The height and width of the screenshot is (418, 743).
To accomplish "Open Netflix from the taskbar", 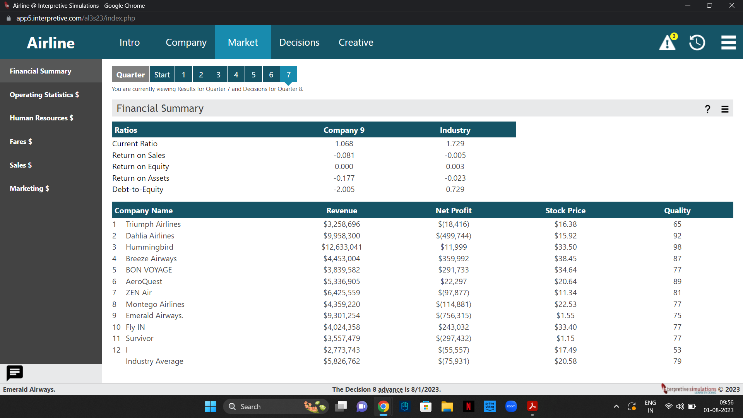I will tap(468, 406).
